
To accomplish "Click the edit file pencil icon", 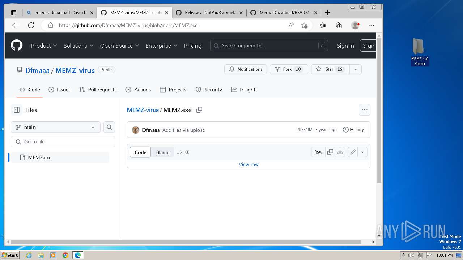I will pos(353,152).
